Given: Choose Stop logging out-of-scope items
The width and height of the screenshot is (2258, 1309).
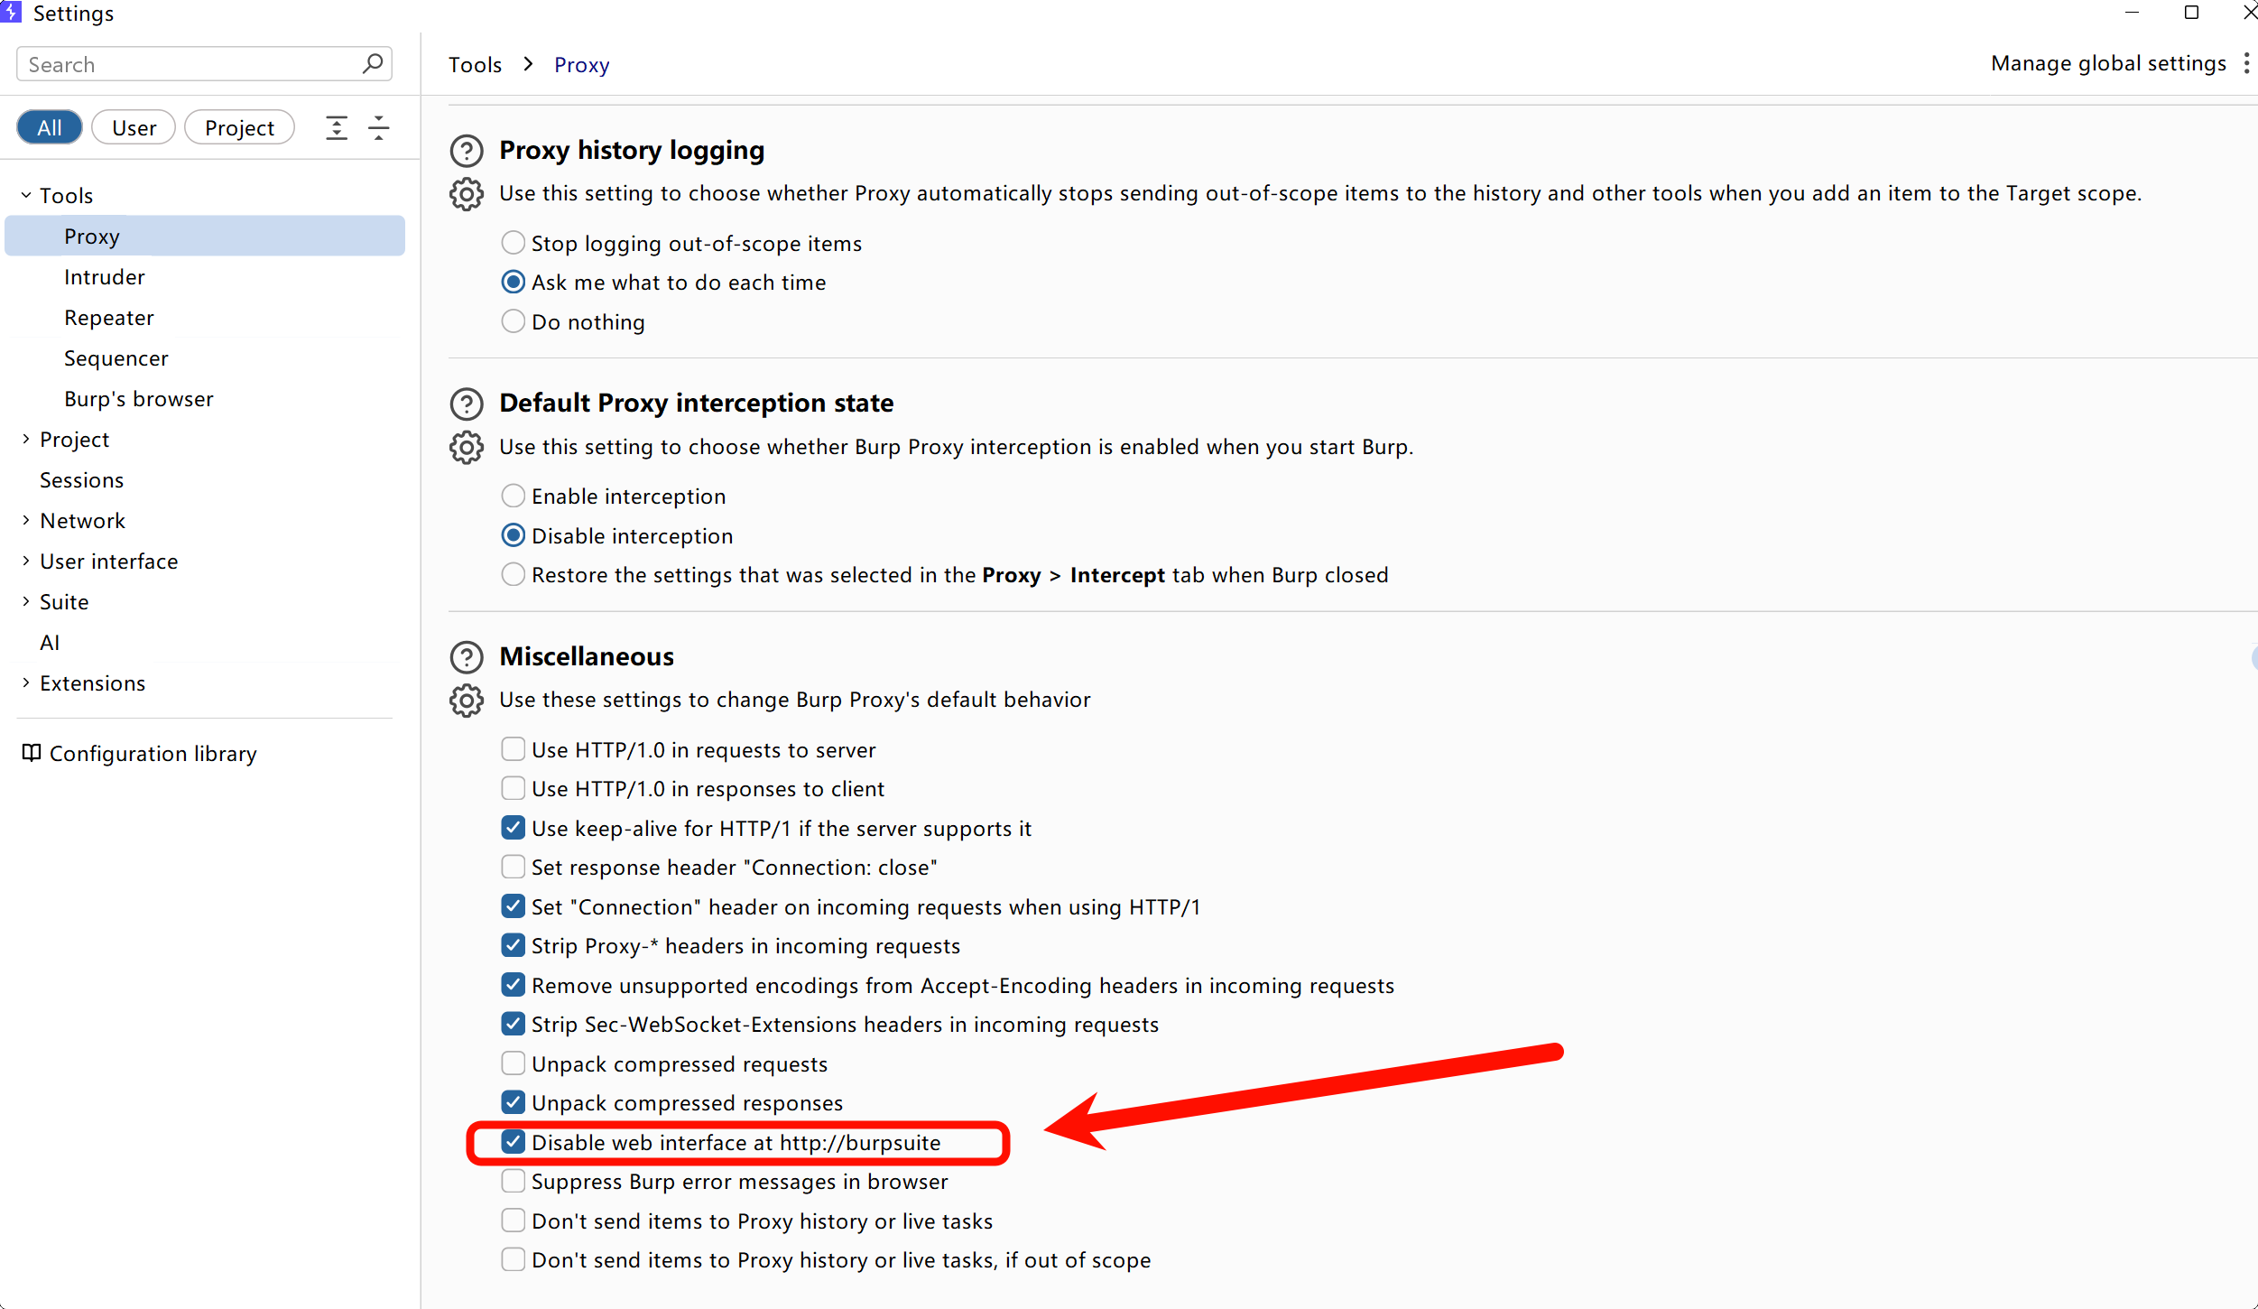Looking at the screenshot, I should pos(513,243).
